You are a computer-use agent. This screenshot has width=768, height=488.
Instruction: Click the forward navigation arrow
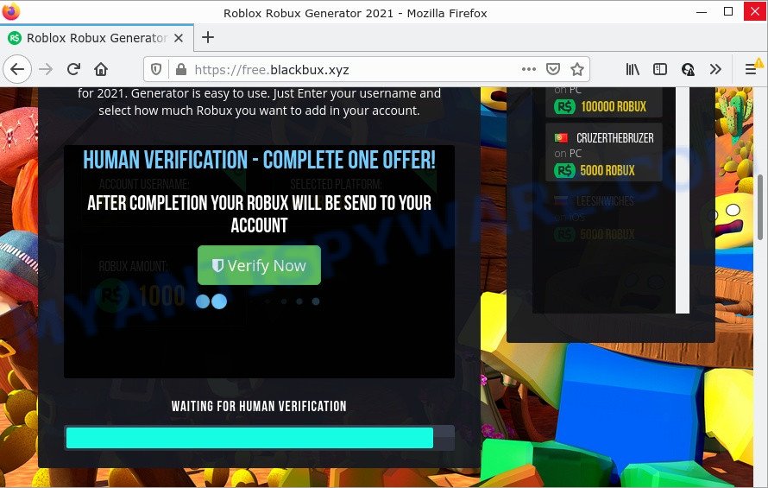point(46,70)
